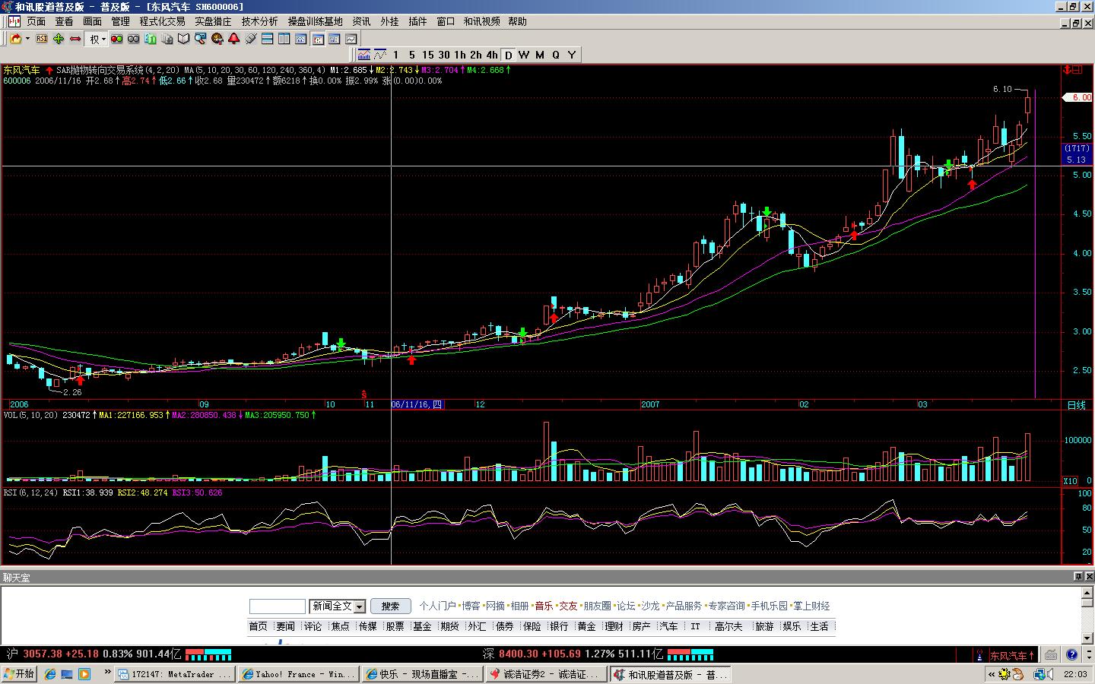Click the news search text field
Viewport: 1095px width, 684px height.
pyautogui.click(x=277, y=606)
